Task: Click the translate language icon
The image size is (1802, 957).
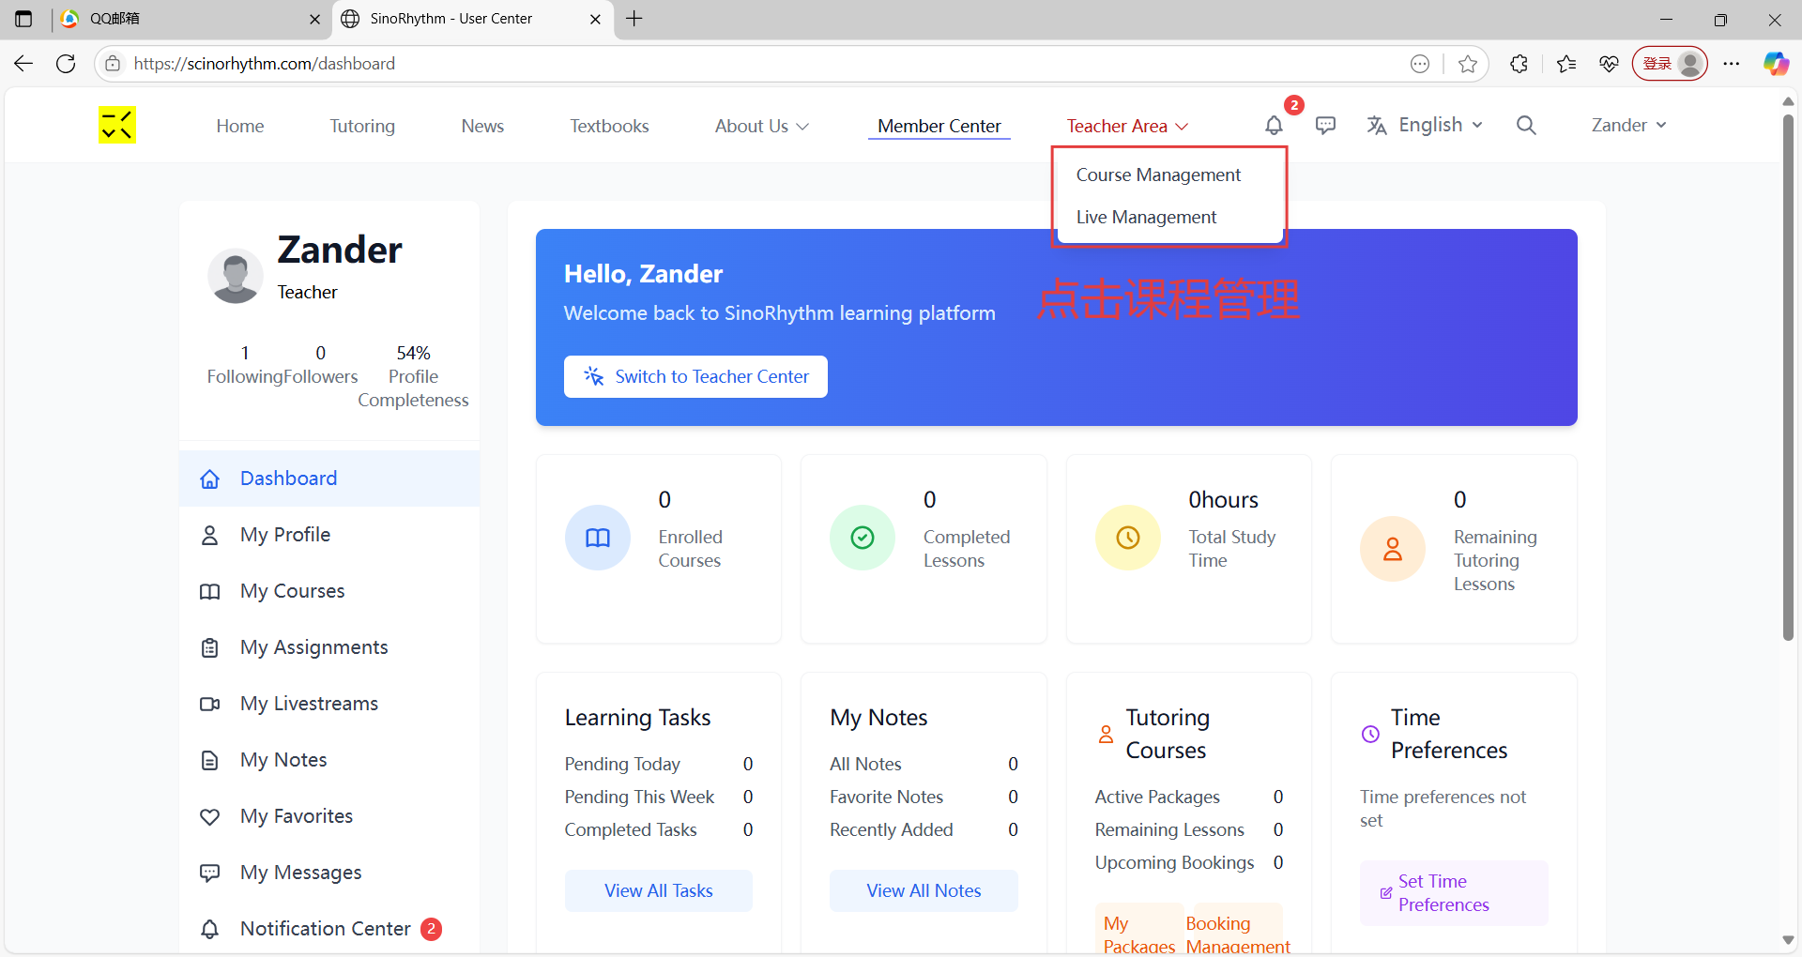Action: (1377, 126)
